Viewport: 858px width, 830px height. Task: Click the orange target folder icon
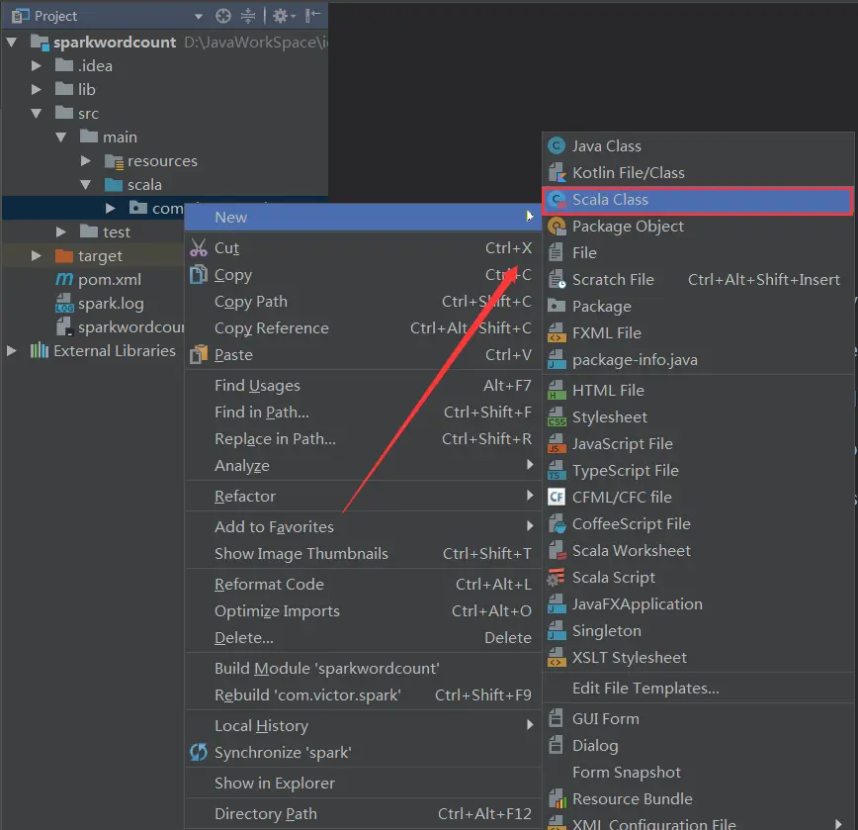coord(64,255)
